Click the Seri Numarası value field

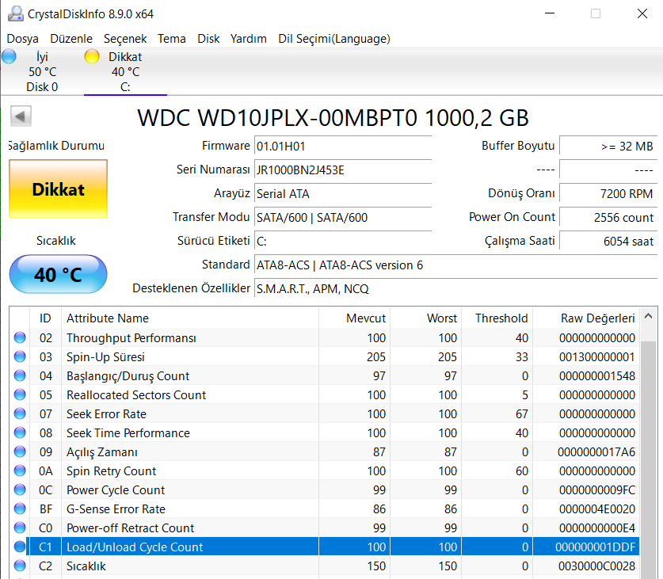342,170
